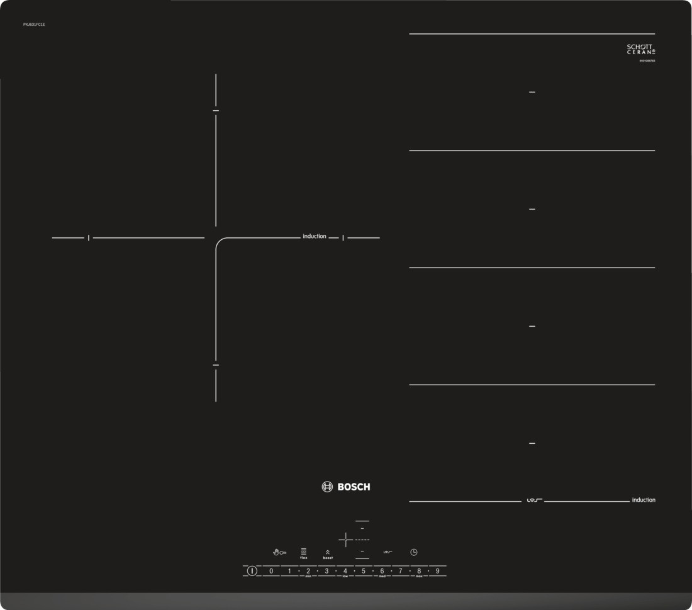This screenshot has height=610, width=692.
Task: Select power level 2 (min)
Action: click(308, 571)
